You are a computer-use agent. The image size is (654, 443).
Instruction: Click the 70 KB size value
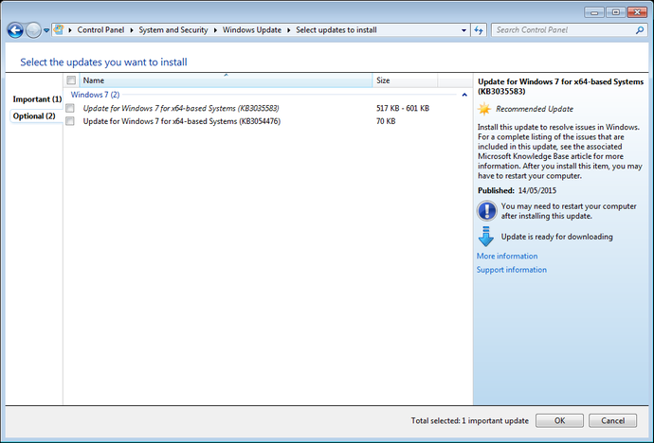click(386, 121)
